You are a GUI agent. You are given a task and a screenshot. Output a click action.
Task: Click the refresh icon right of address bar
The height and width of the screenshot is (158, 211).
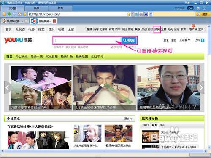coord(136,14)
